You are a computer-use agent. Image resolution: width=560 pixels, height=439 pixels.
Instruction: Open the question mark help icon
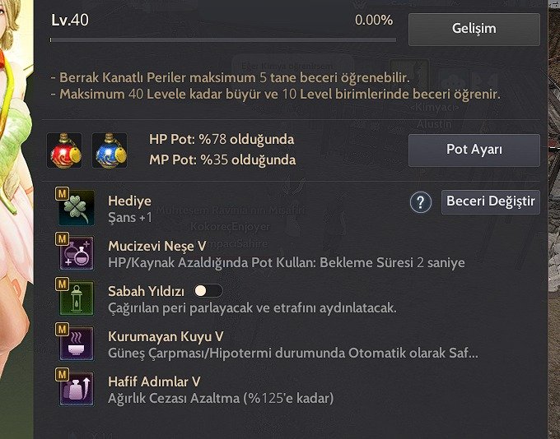[421, 202]
